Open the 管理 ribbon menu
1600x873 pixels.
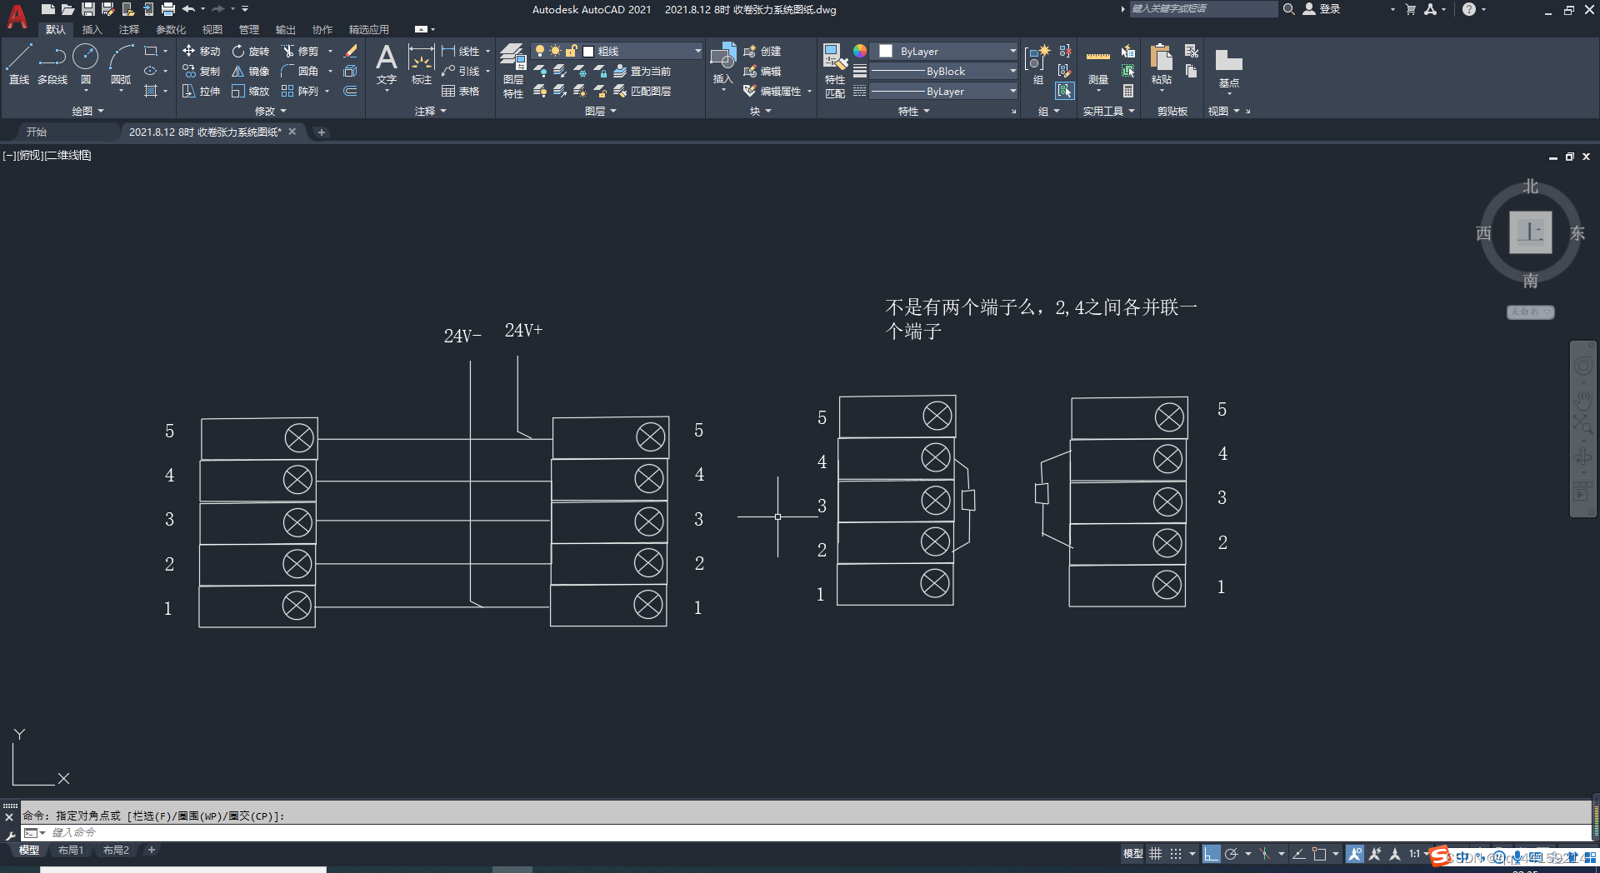click(x=247, y=29)
